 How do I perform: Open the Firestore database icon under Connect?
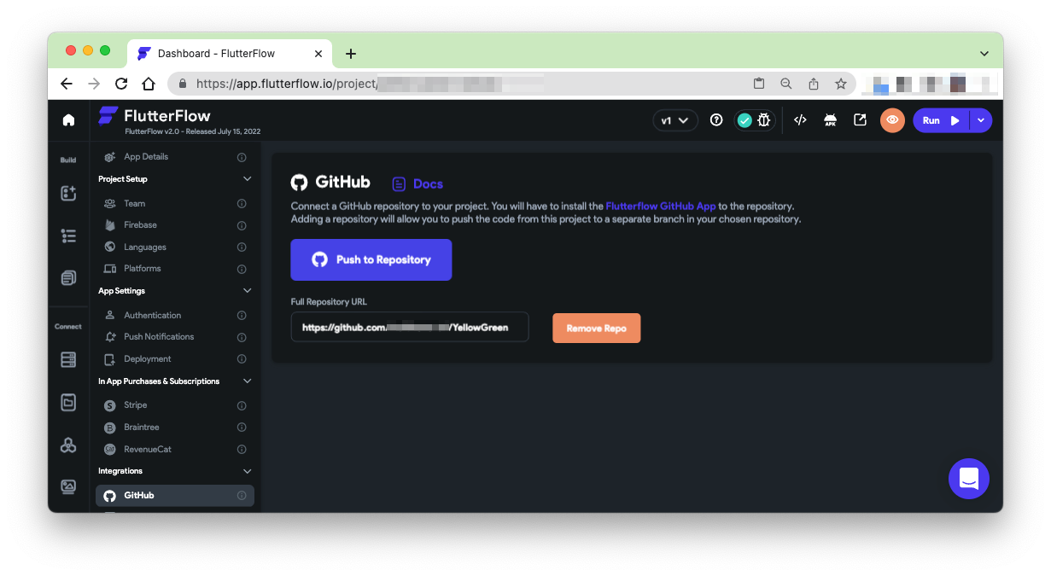(68, 359)
